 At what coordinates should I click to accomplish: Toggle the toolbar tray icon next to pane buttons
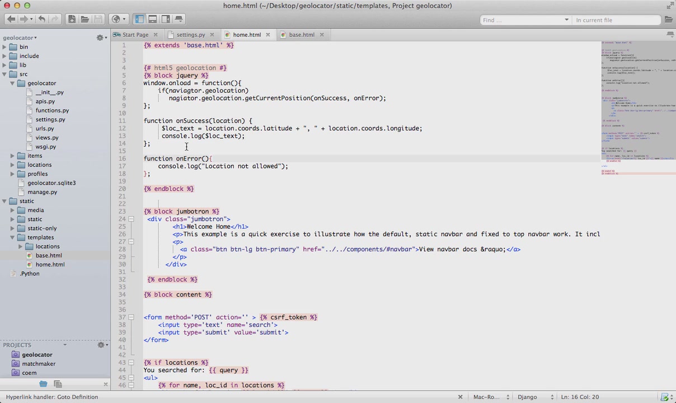coord(179,19)
